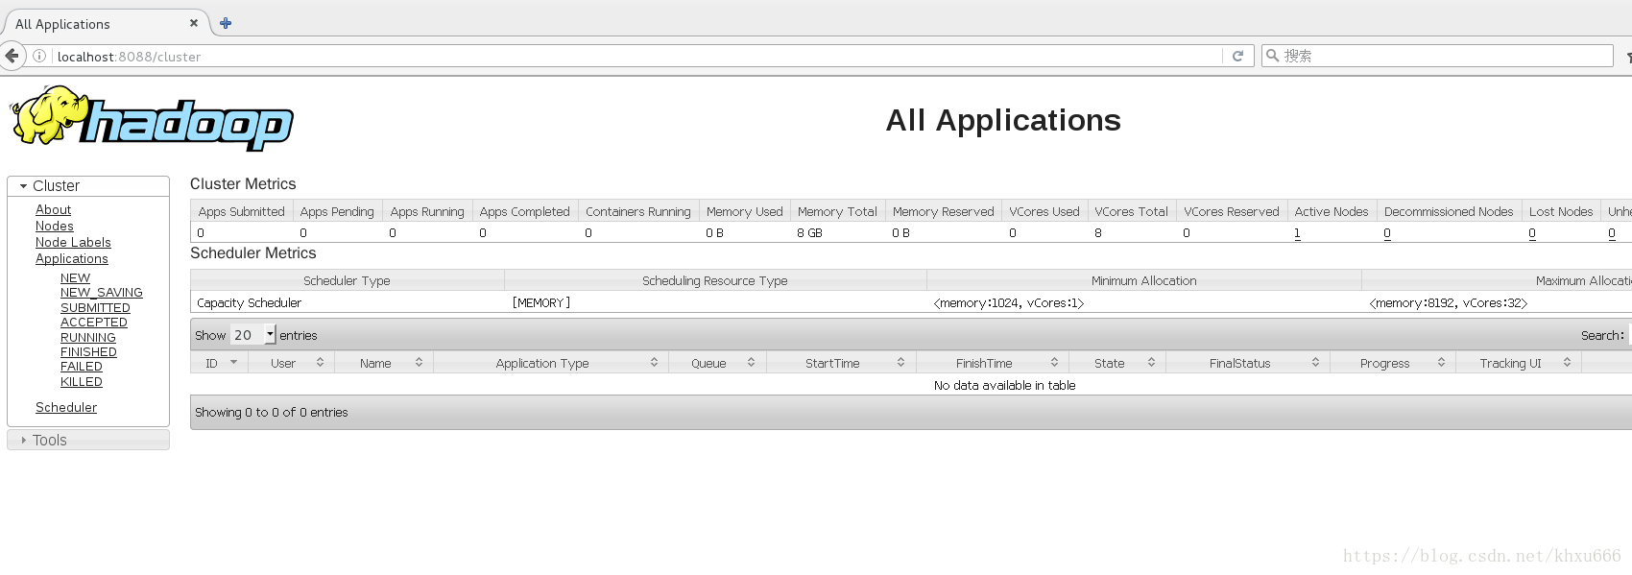The width and height of the screenshot is (1632, 575).
Task: Sort the table by Queue column
Action: [x=716, y=363]
